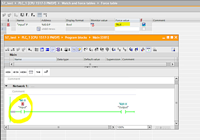Collapse Network 1 with its triangle
200x140 pixels.
pos(6,86)
